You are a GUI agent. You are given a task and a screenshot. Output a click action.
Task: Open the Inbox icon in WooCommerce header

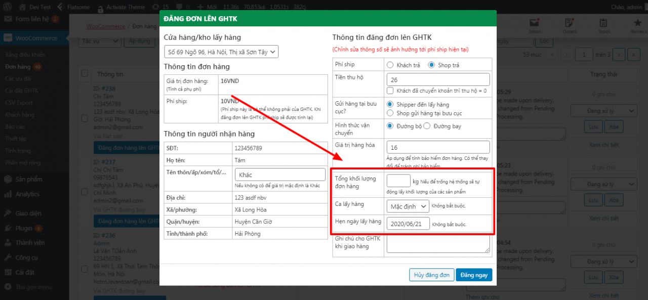pos(535,23)
